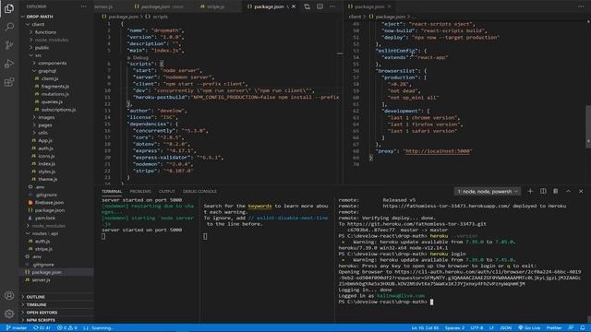Open notifications bell in status bar
The image size is (591, 332).
(583, 328)
